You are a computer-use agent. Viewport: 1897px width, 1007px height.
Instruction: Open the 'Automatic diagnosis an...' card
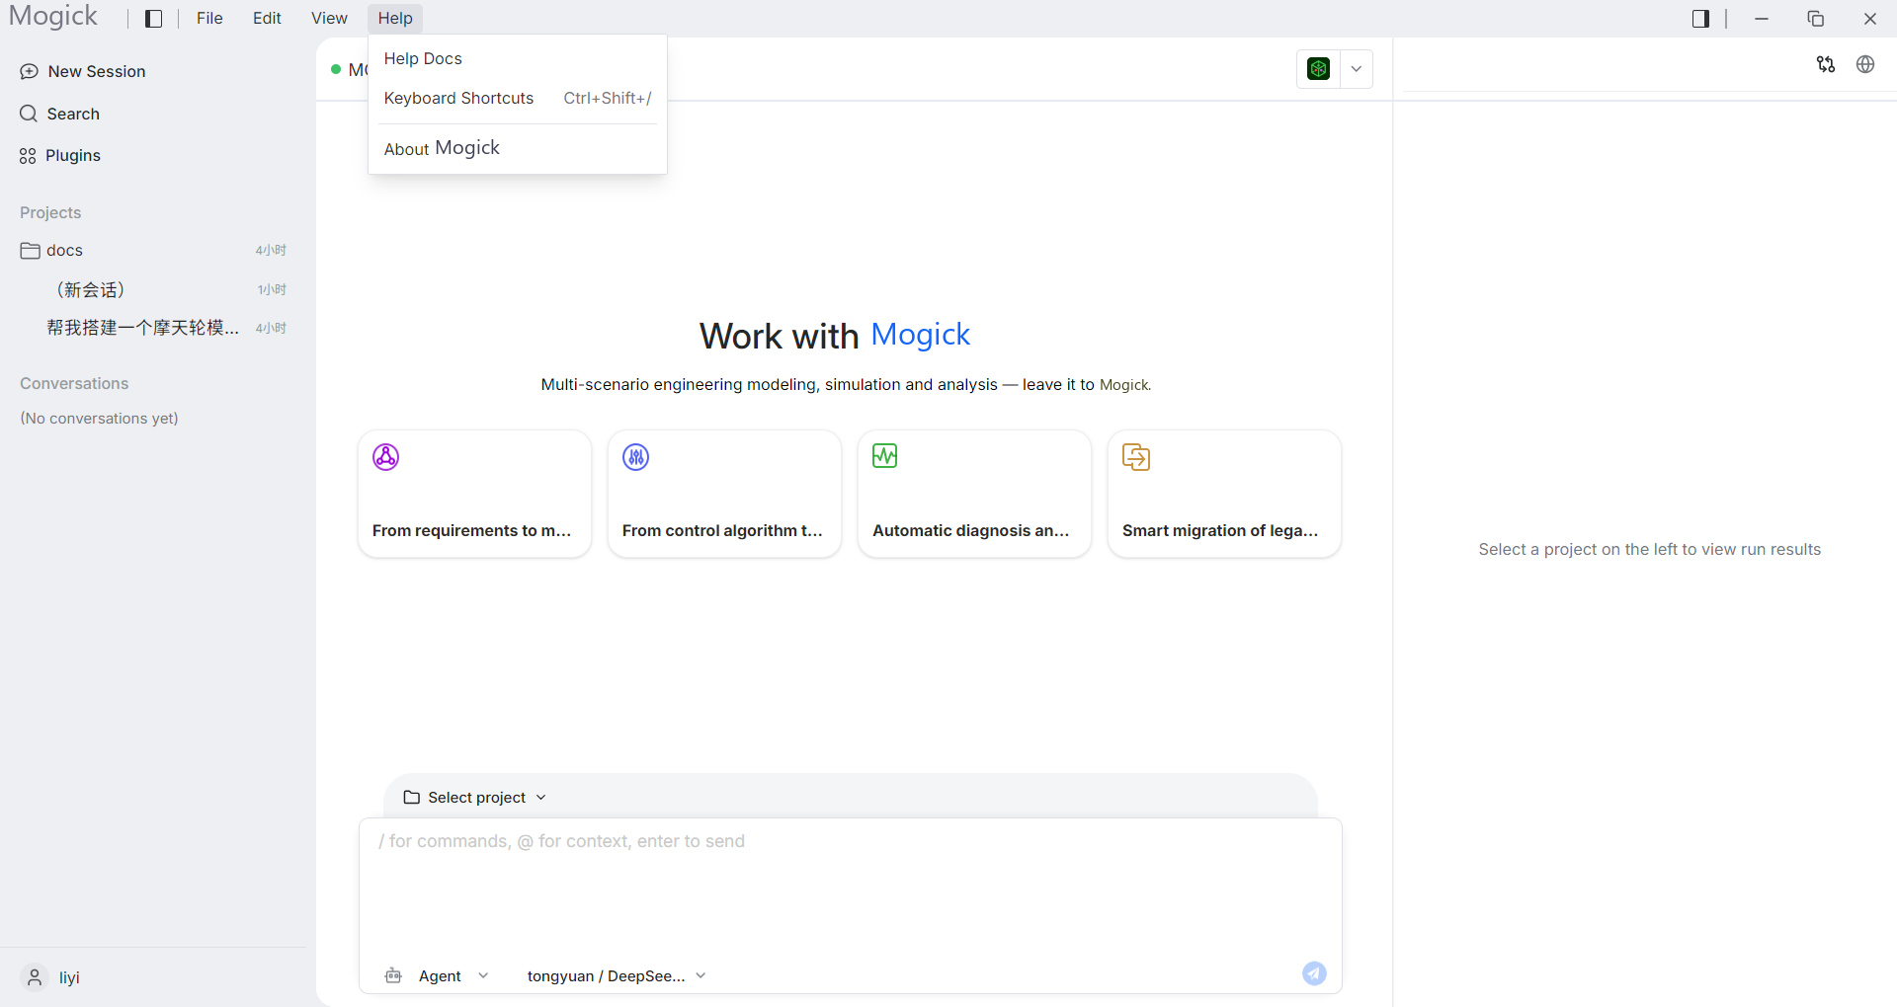(x=974, y=494)
